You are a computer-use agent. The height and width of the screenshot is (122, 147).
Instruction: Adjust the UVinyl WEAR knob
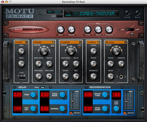coord(111,77)
